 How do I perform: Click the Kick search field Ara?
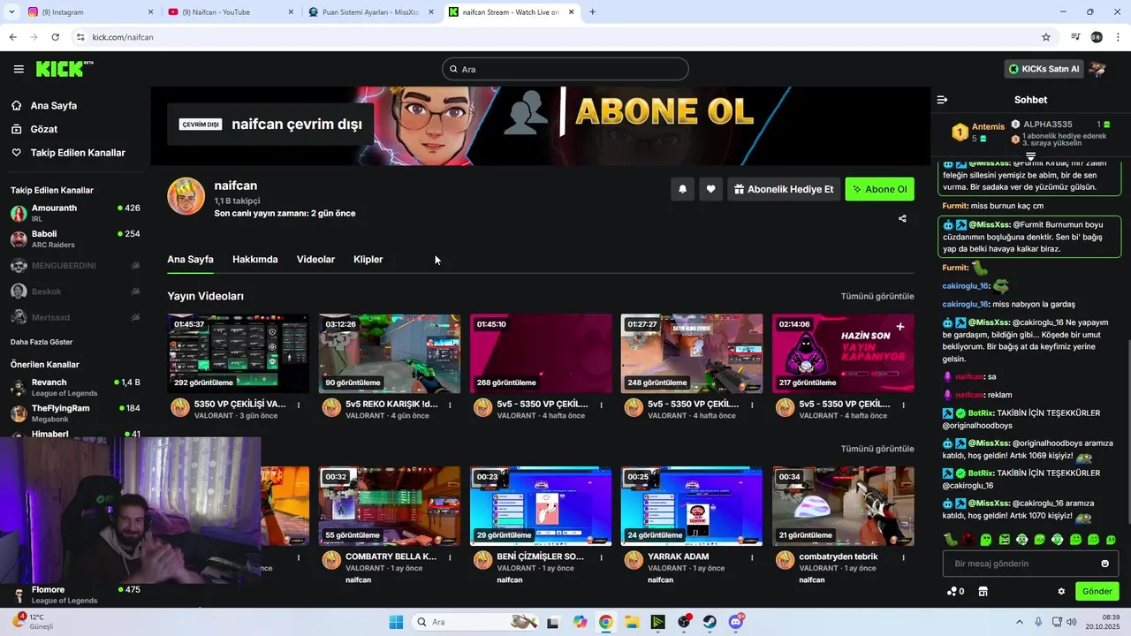pos(565,69)
